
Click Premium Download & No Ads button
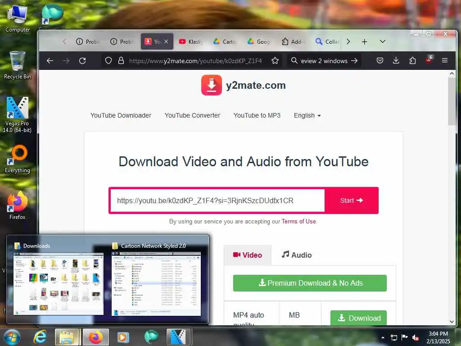tap(310, 283)
